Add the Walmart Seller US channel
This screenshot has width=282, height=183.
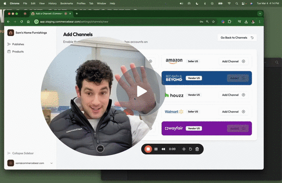click(234, 111)
